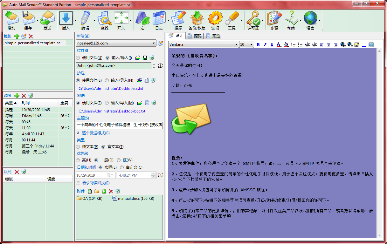
Task: Open the Verdana font dropdown
Action: tap(236, 44)
